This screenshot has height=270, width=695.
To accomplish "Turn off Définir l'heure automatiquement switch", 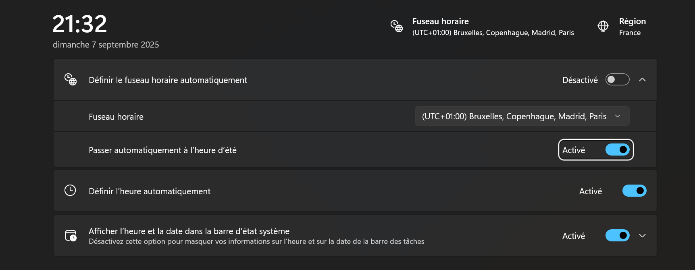I will point(634,191).
